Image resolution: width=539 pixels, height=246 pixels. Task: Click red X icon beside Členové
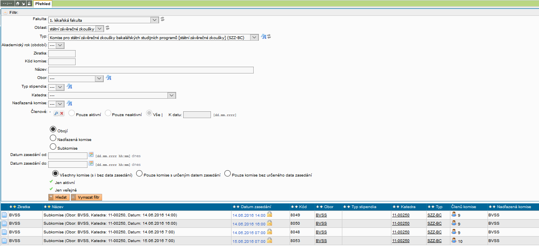point(62,114)
